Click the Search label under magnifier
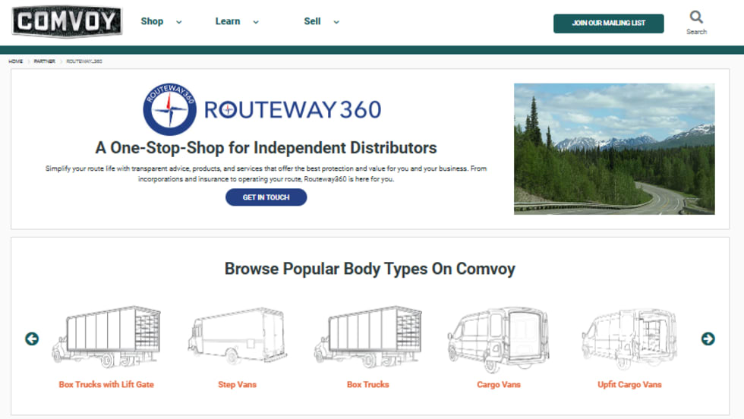The width and height of the screenshot is (744, 419). tap(696, 32)
